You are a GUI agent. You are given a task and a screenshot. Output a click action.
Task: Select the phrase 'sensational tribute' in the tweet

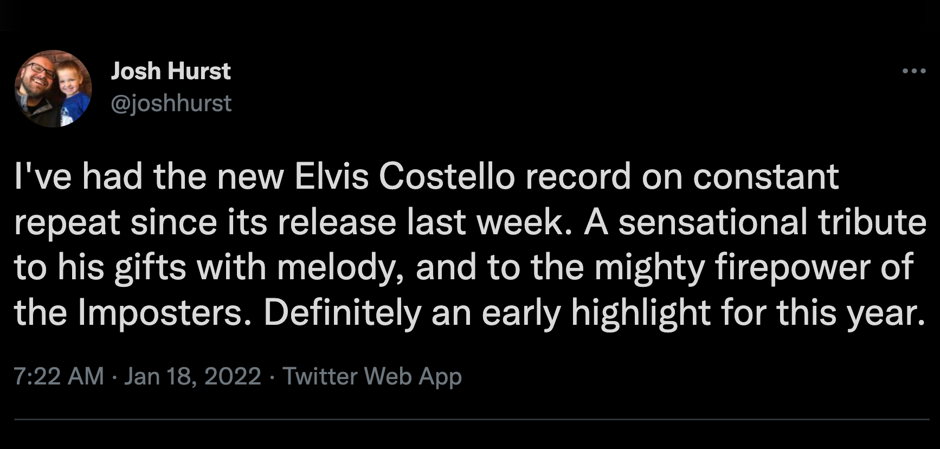[772, 222]
